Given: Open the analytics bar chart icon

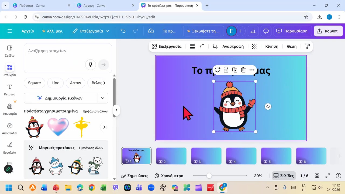Looking at the screenshot, I should pyautogui.click(x=253, y=31).
